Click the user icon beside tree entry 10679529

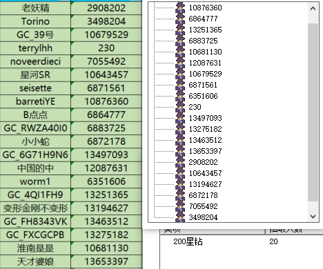tap(180, 74)
